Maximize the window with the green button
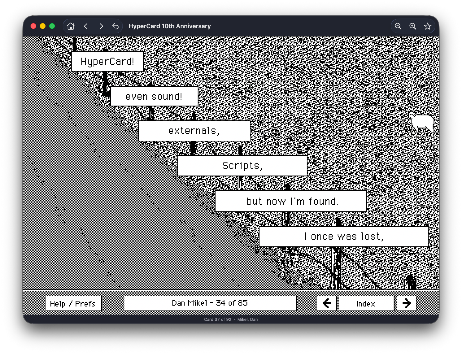Viewport: 462px width, 354px height. (x=52, y=26)
